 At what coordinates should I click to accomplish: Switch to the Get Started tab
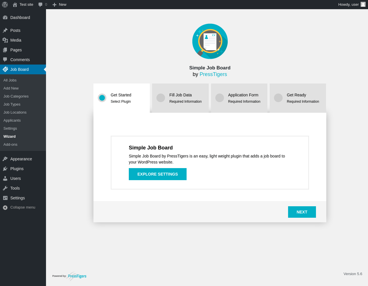pyautogui.click(x=122, y=98)
